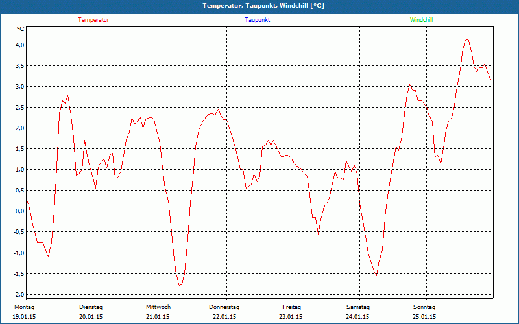Click the date '19.01.15'
Image resolution: width=519 pixels, height=324 pixels.
pos(24,317)
